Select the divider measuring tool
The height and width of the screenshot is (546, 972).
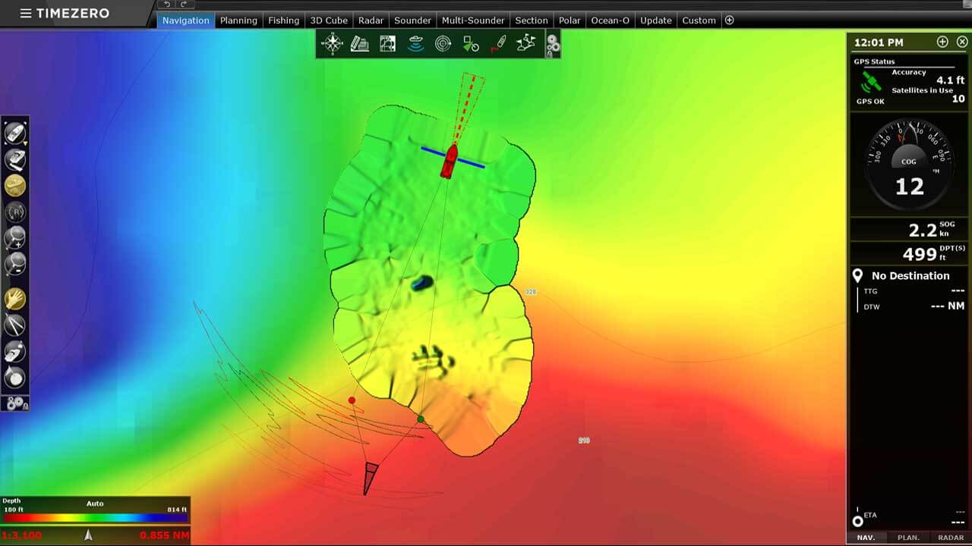tap(15, 325)
